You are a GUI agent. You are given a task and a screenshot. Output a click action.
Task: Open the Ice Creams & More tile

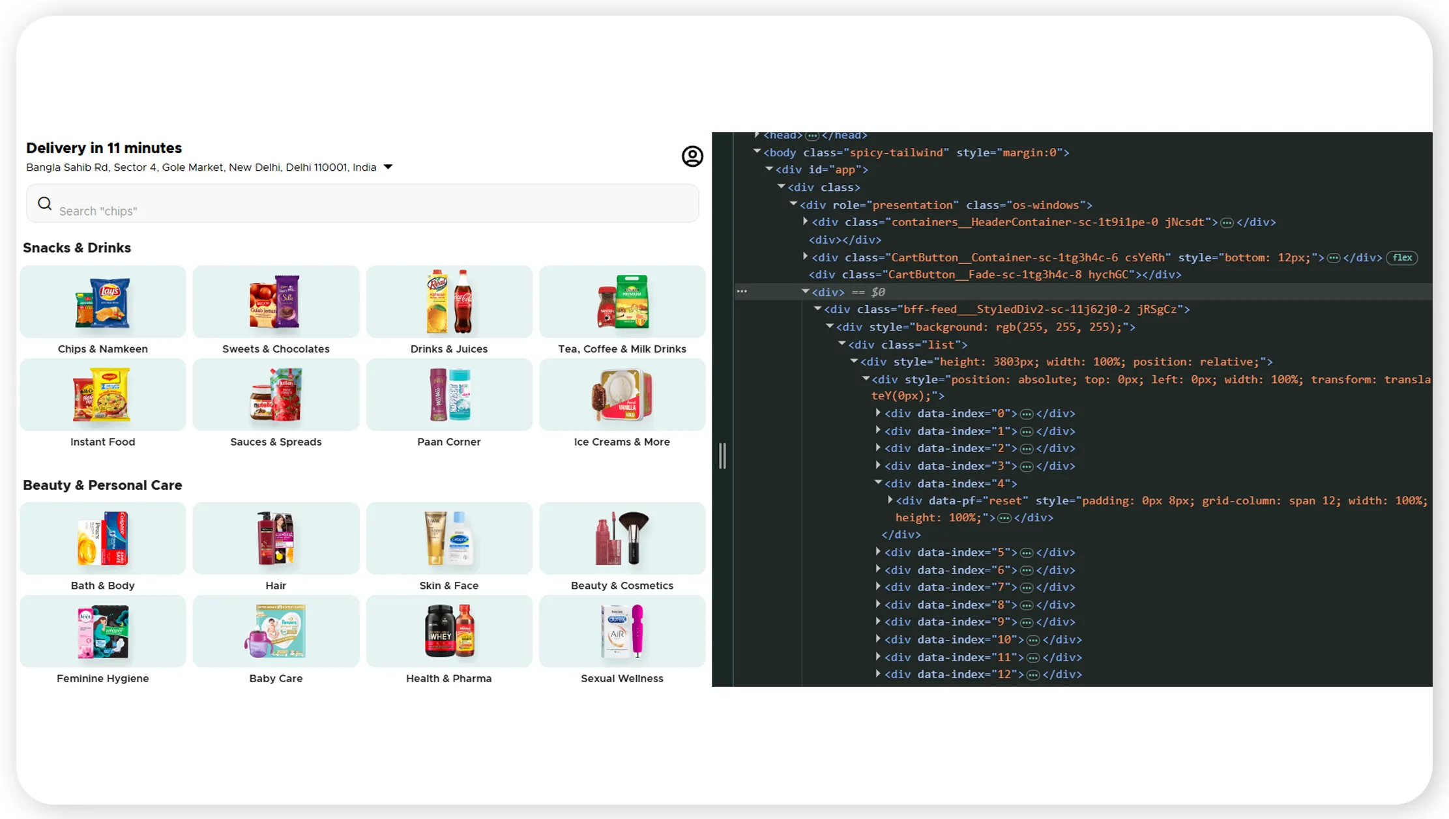(x=622, y=403)
